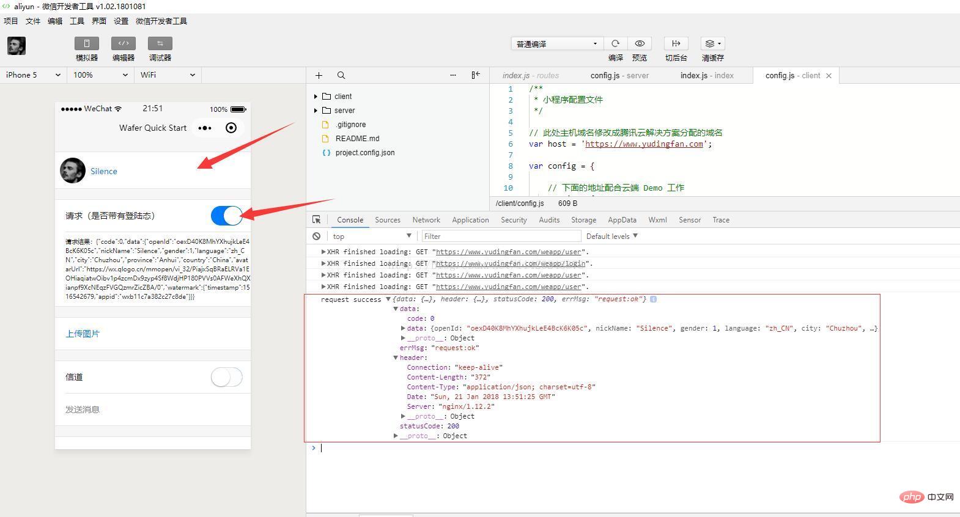Toggle the debugger panel button
This screenshot has height=517, width=960.
click(x=160, y=43)
